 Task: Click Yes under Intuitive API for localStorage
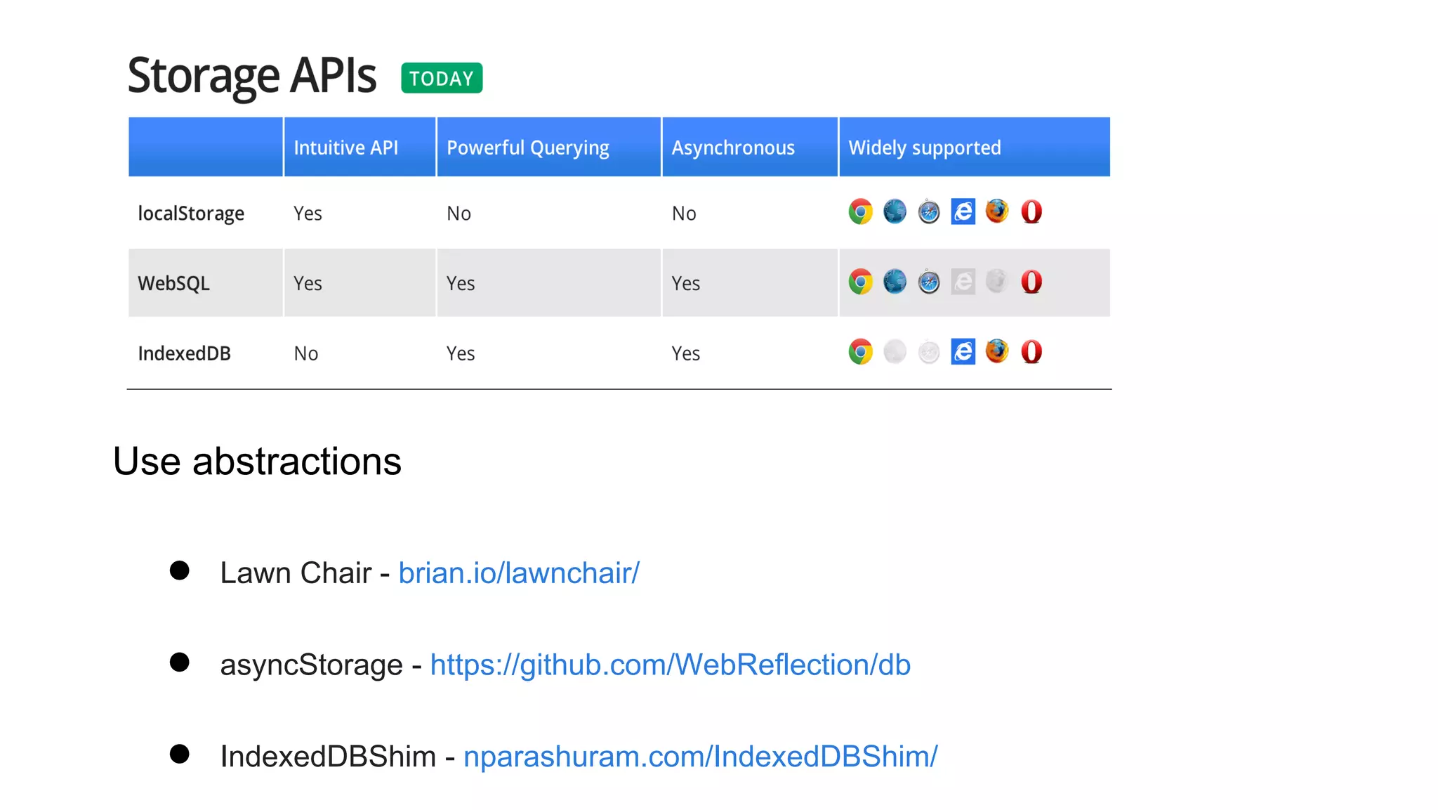[x=308, y=214]
